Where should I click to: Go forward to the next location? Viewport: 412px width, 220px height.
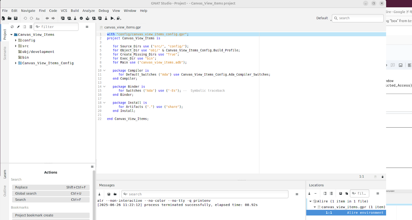53,18
